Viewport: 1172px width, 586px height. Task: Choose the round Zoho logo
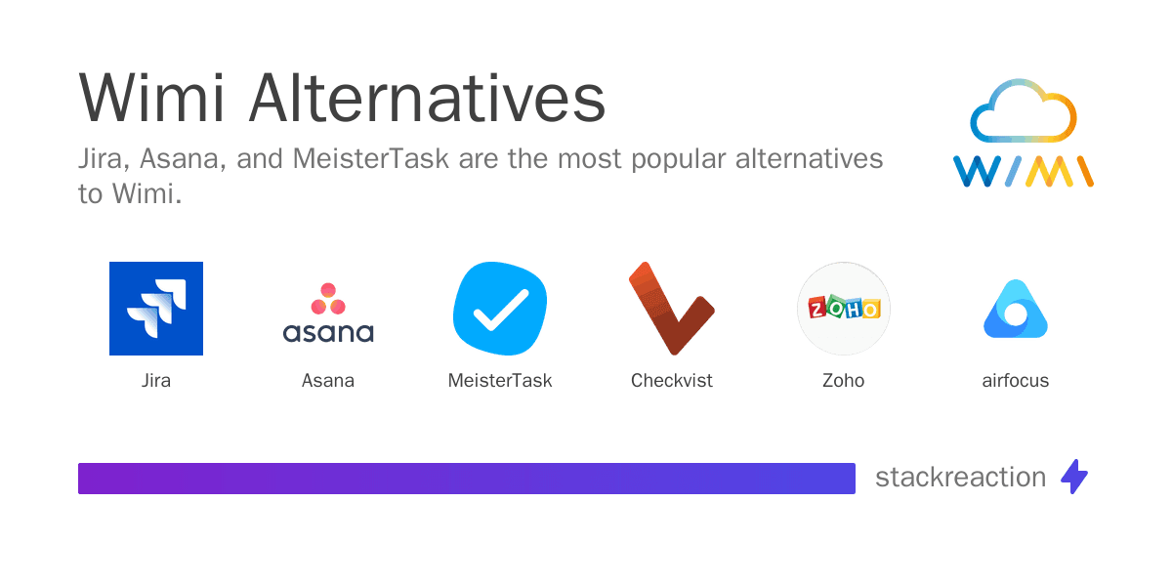844,309
